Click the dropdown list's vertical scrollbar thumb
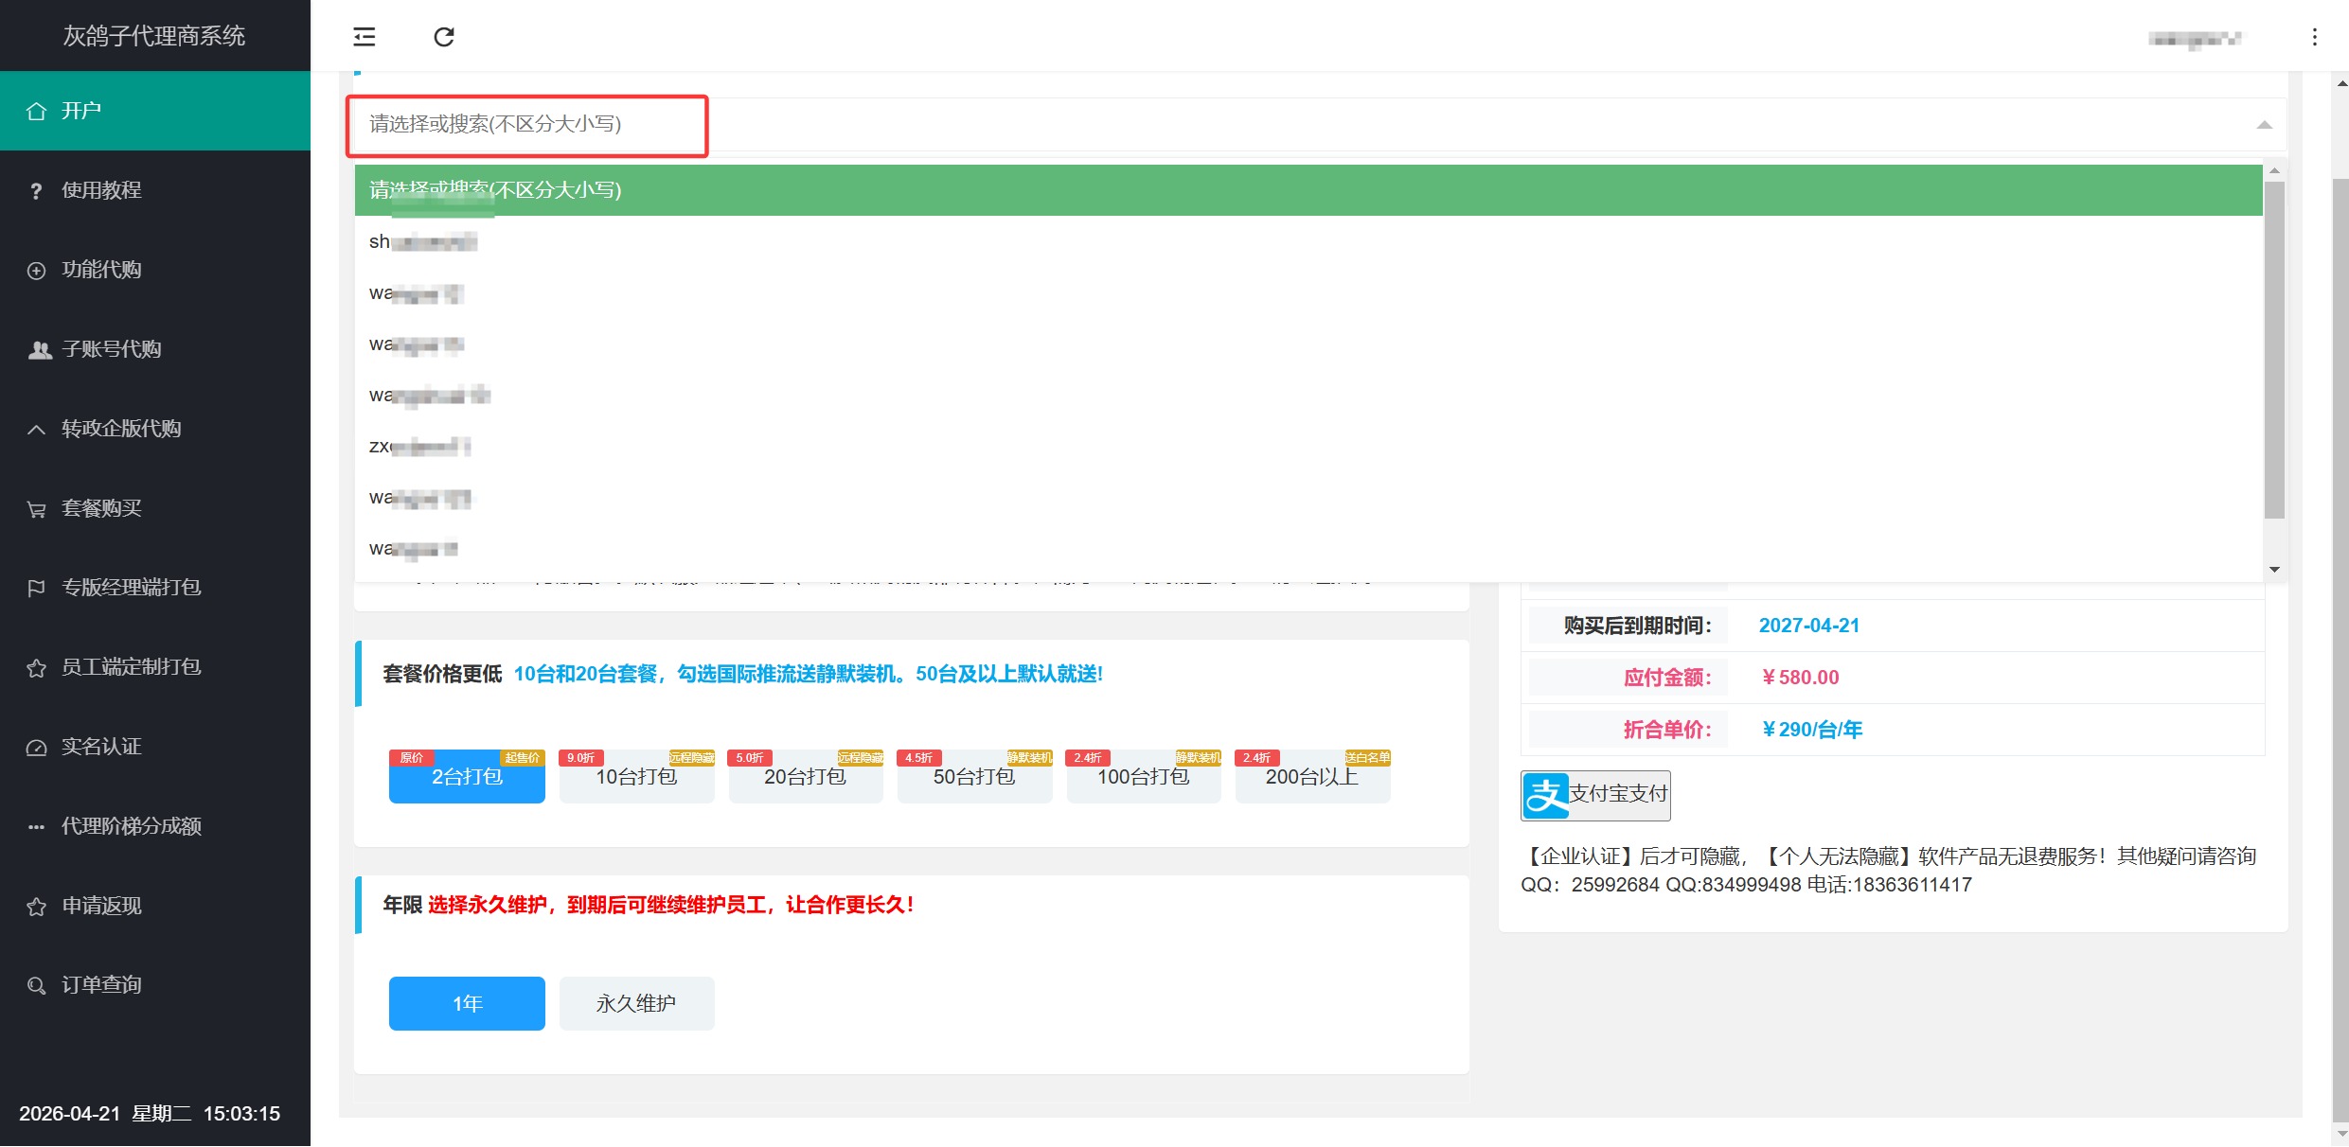The height and width of the screenshot is (1147, 2349). coord(2274,350)
